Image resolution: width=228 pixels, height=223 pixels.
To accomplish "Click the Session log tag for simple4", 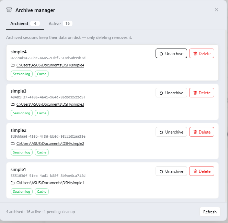I will tap(22, 74).
